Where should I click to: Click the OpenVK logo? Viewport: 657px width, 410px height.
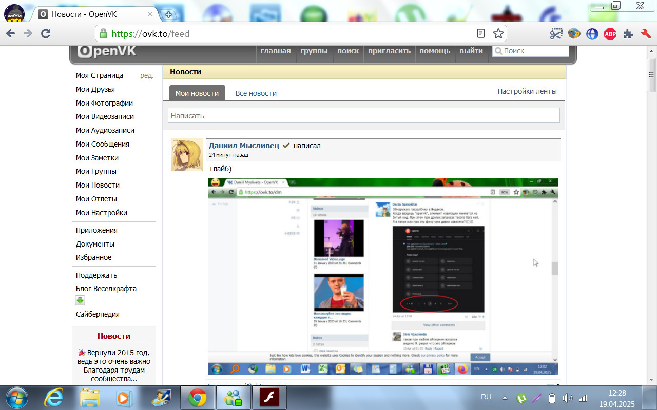tap(107, 51)
